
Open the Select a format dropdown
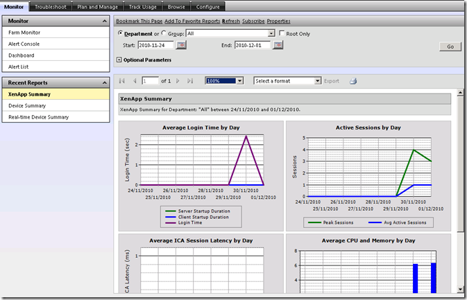click(x=317, y=81)
